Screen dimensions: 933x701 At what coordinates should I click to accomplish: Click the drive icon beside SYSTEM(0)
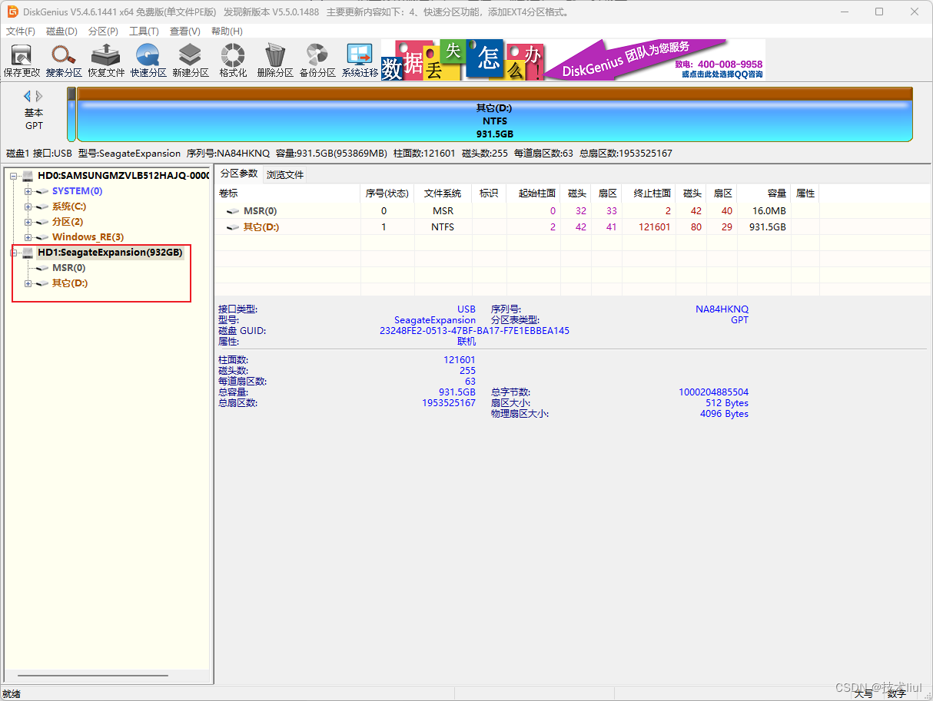click(42, 191)
